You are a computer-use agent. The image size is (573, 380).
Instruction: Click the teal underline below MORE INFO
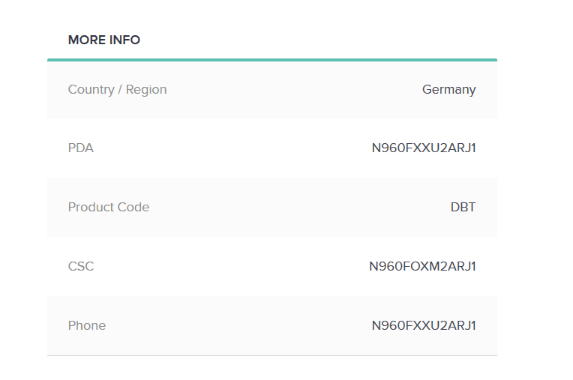pos(272,60)
